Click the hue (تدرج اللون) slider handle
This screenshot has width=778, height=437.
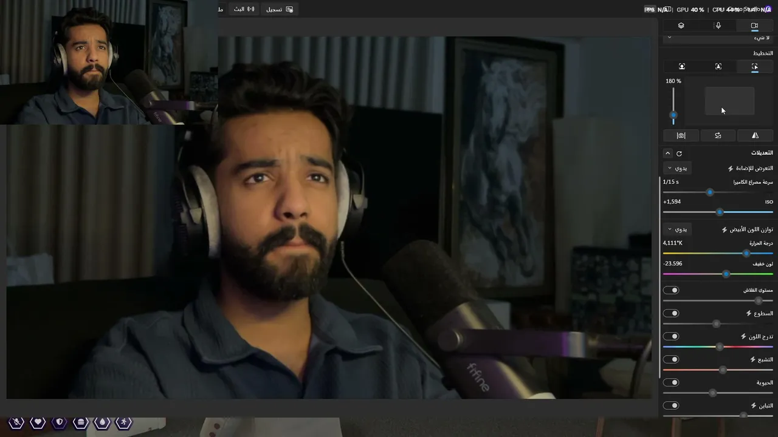pos(720,347)
